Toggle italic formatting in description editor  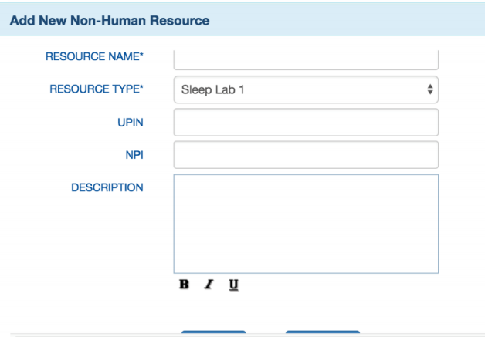[x=208, y=285]
